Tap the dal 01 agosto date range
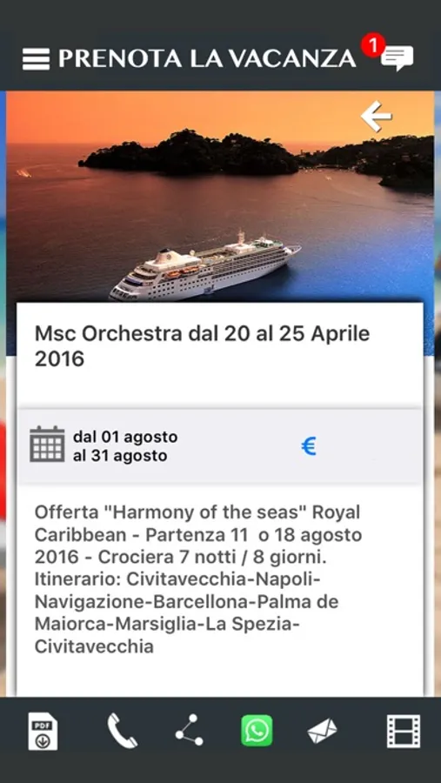The width and height of the screenshot is (441, 783). [x=125, y=446]
